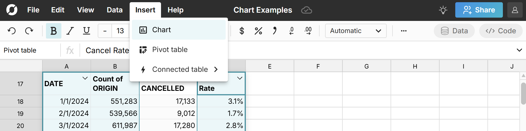This screenshot has width=526, height=131.
Task: Toggle bold formatting
Action: (x=53, y=31)
